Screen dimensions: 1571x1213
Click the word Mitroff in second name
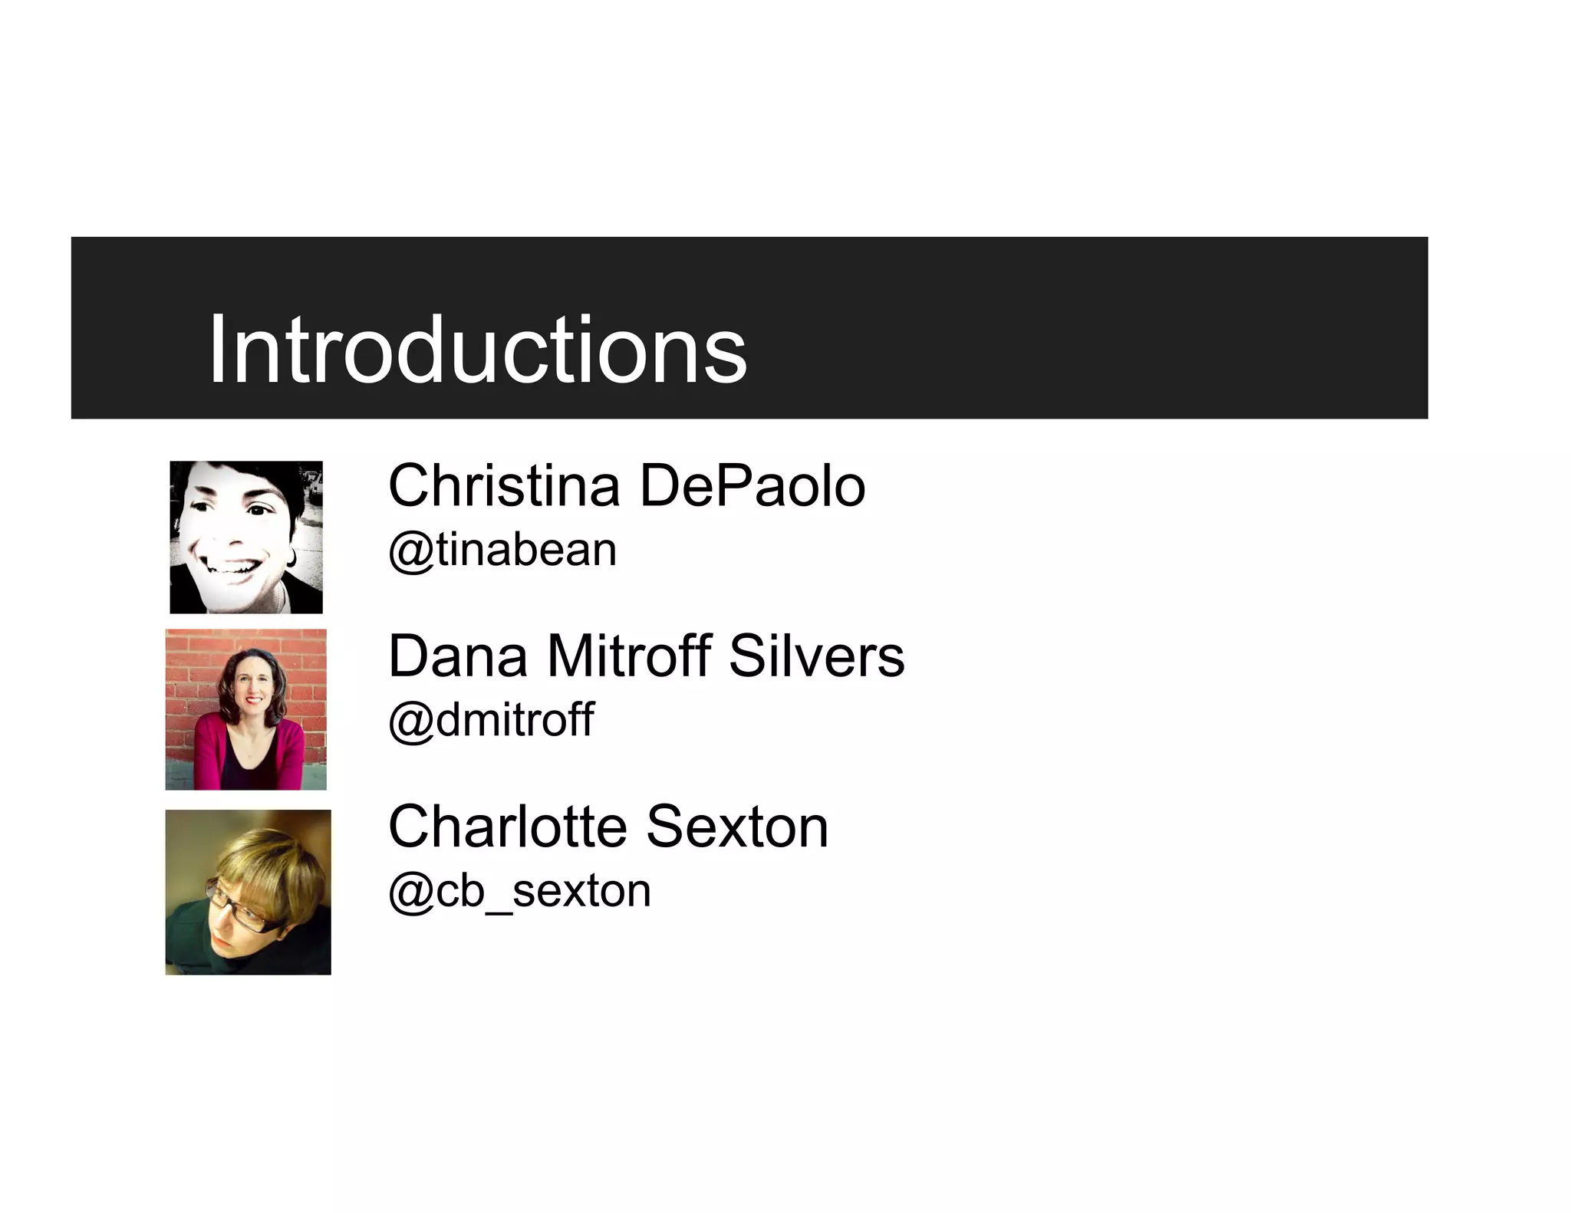(x=628, y=656)
